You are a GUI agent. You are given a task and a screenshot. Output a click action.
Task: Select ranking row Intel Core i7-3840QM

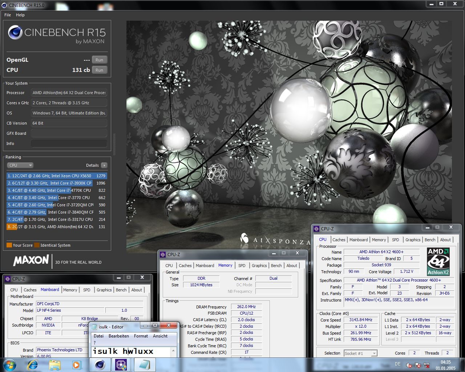[57, 212]
